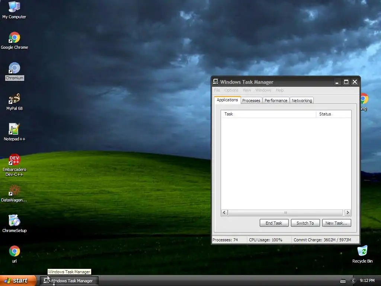Select the DataWagon desktop shortcut

click(14, 194)
